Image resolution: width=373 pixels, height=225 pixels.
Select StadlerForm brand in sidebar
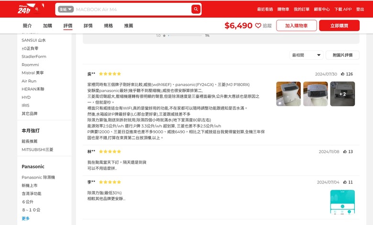click(34, 56)
